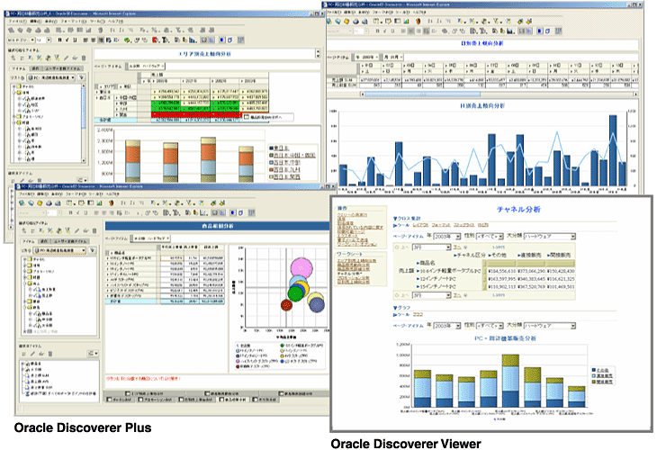
Task: Click the 間接販売 column drill arrow in Viewer crosstab
Action: click(549, 256)
